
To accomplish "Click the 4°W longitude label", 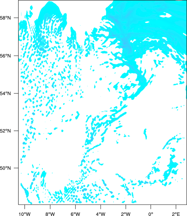I will point(101,214).
